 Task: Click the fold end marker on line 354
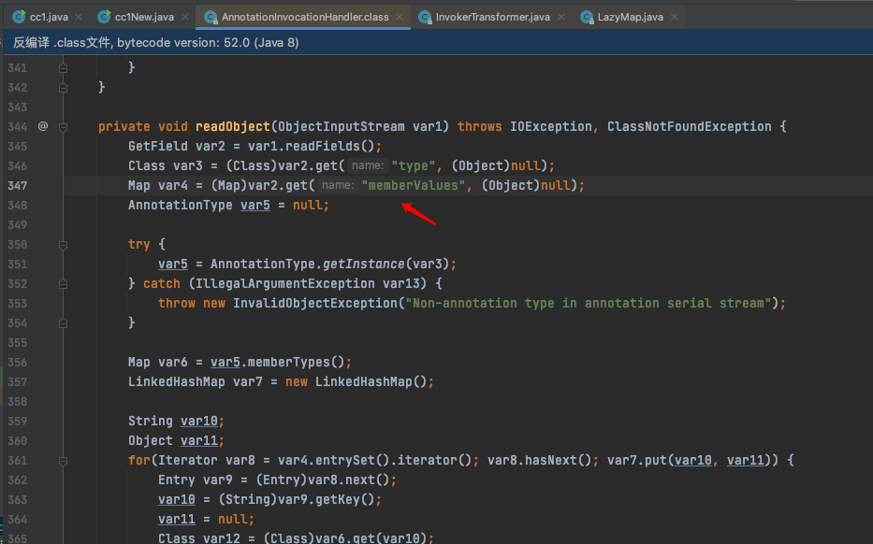point(63,323)
